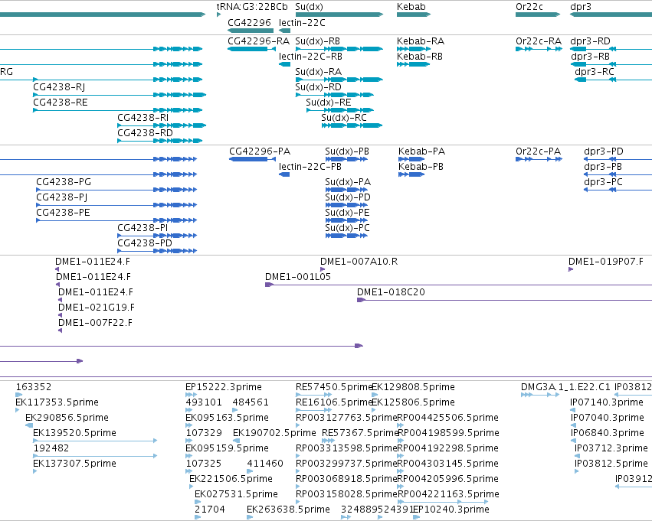
Task: Select transcript CG4238-RI
Action: pyautogui.click(x=162, y=125)
